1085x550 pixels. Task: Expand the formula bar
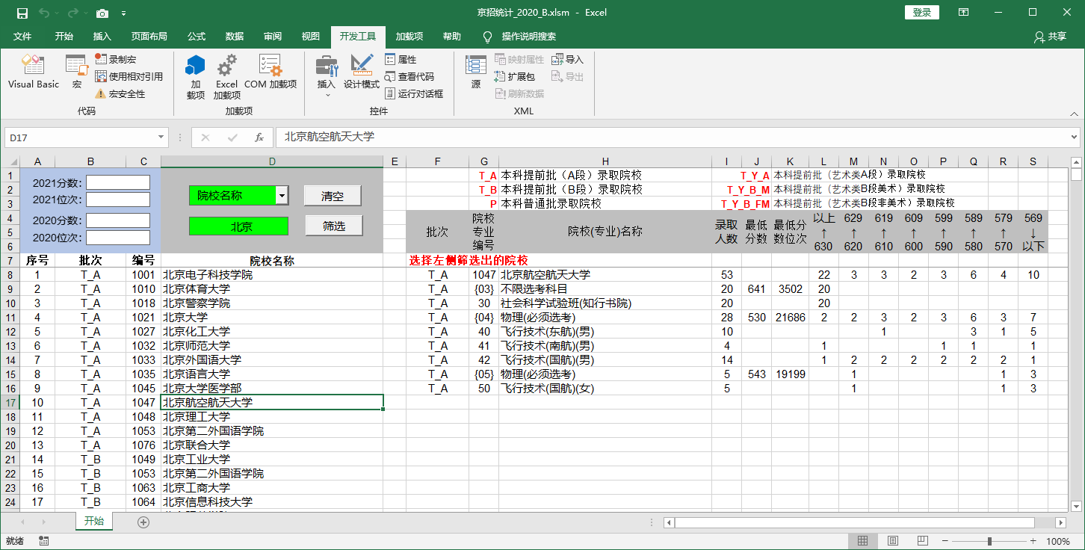pyautogui.click(x=1074, y=137)
